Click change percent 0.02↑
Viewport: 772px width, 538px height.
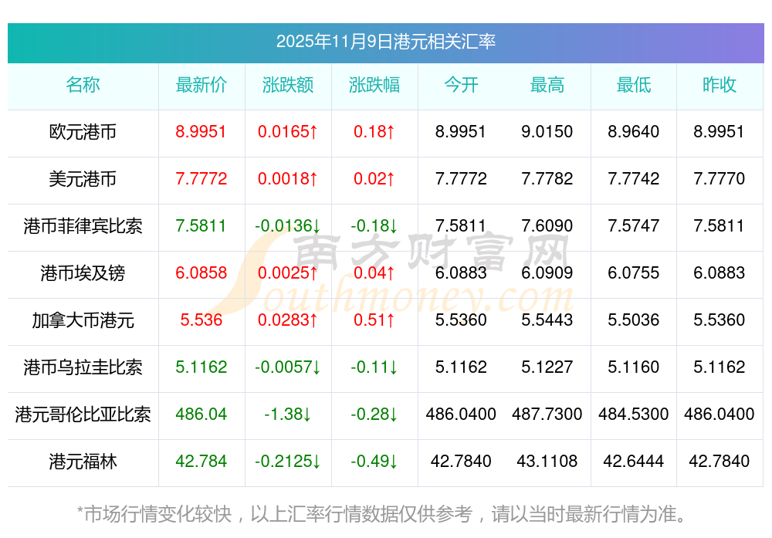point(374,178)
